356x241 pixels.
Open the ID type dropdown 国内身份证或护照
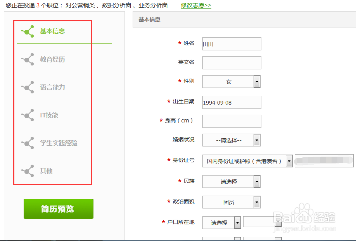tap(247, 161)
